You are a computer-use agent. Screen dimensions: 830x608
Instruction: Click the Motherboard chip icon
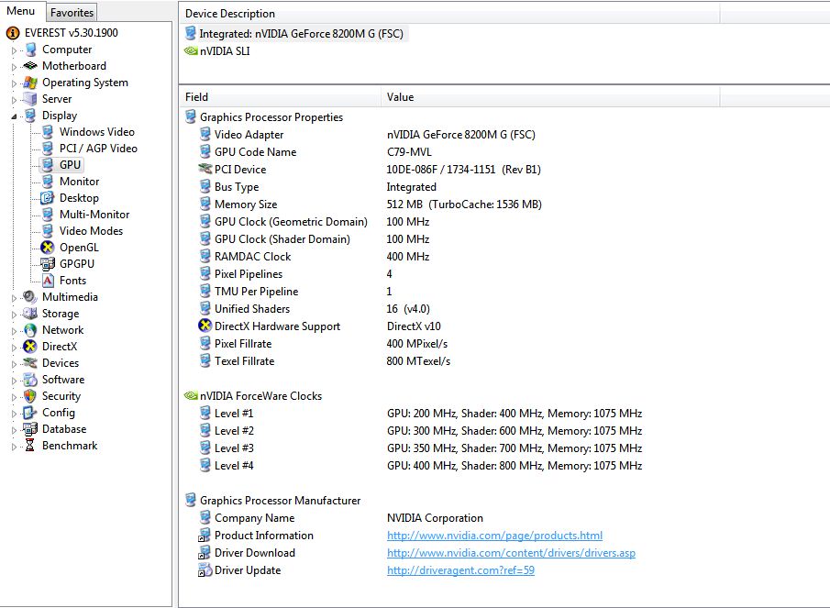(30, 66)
